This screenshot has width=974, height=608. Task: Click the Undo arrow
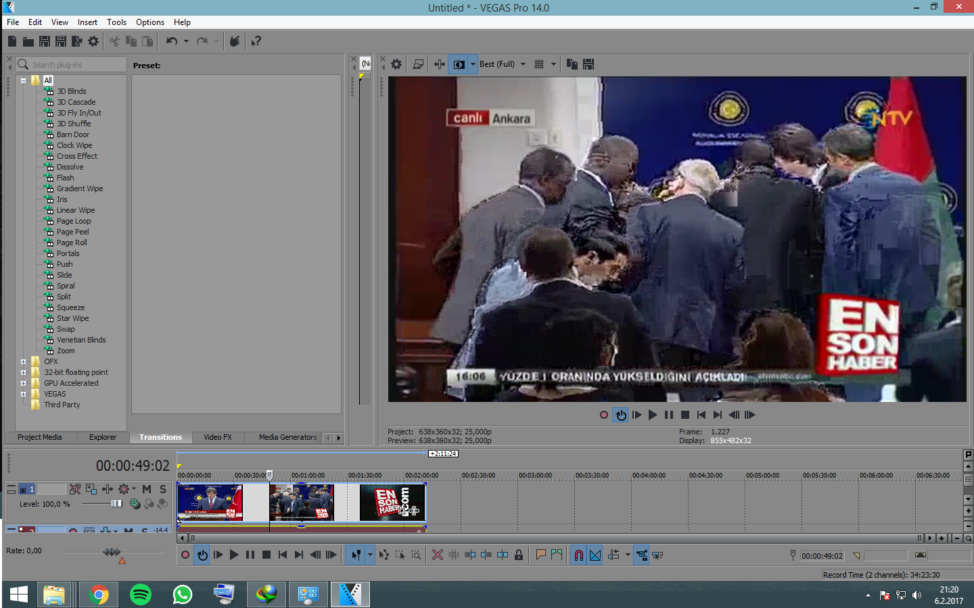[x=172, y=41]
